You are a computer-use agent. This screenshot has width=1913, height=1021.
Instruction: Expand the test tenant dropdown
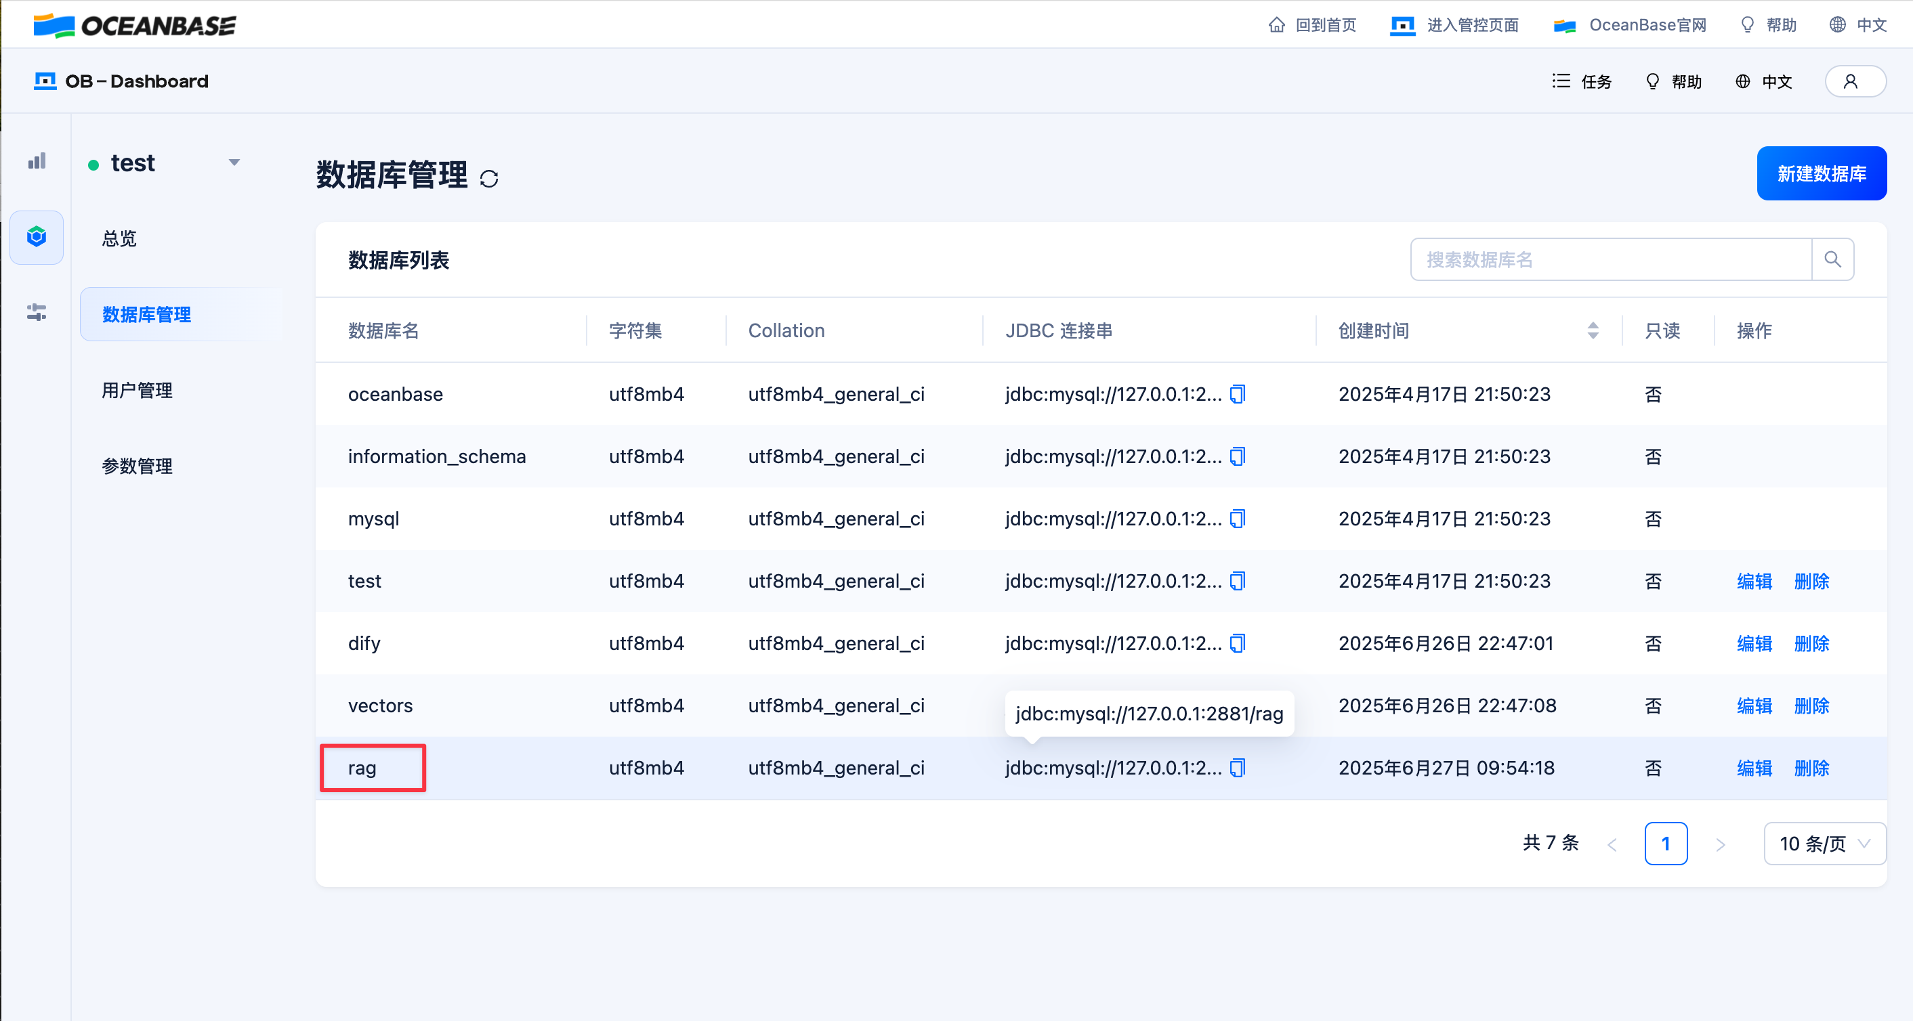pos(234,162)
